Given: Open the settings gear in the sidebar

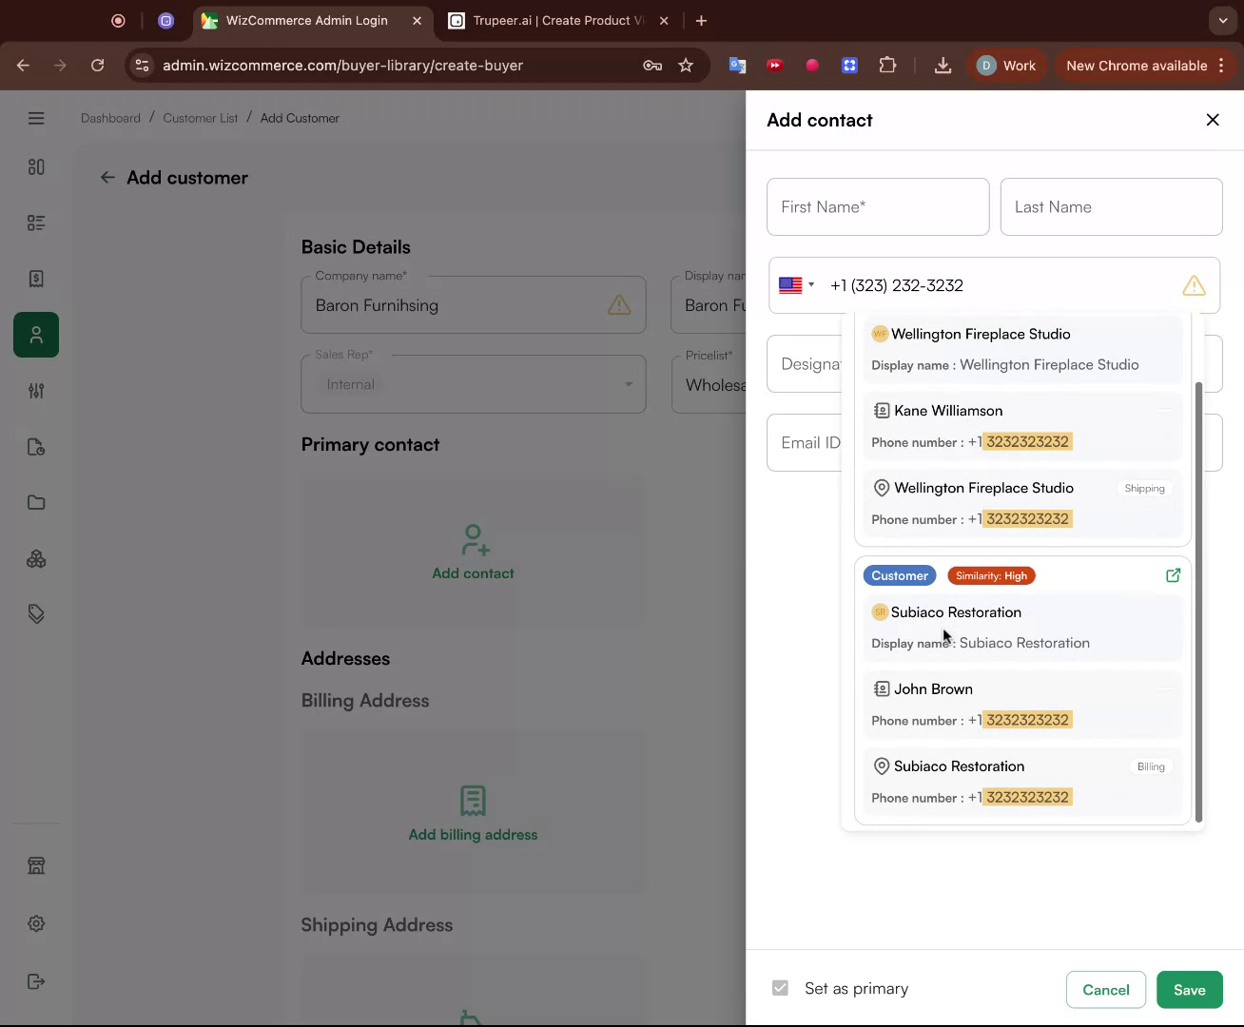Looking at the screenshot, I should (36, 923).
